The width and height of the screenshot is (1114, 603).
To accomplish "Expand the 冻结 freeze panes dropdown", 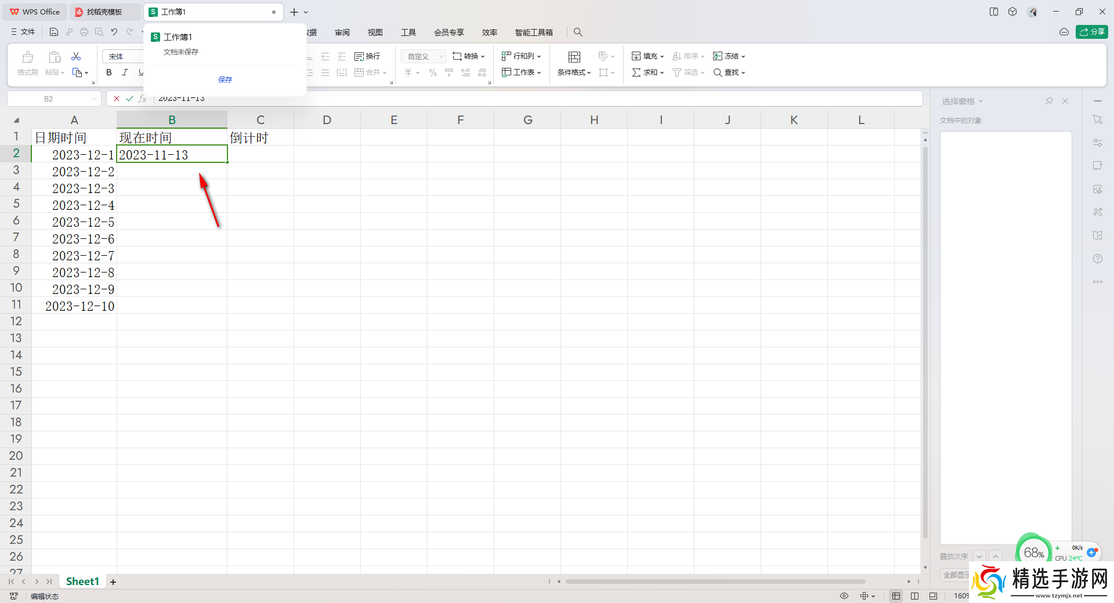I will 729,56.
